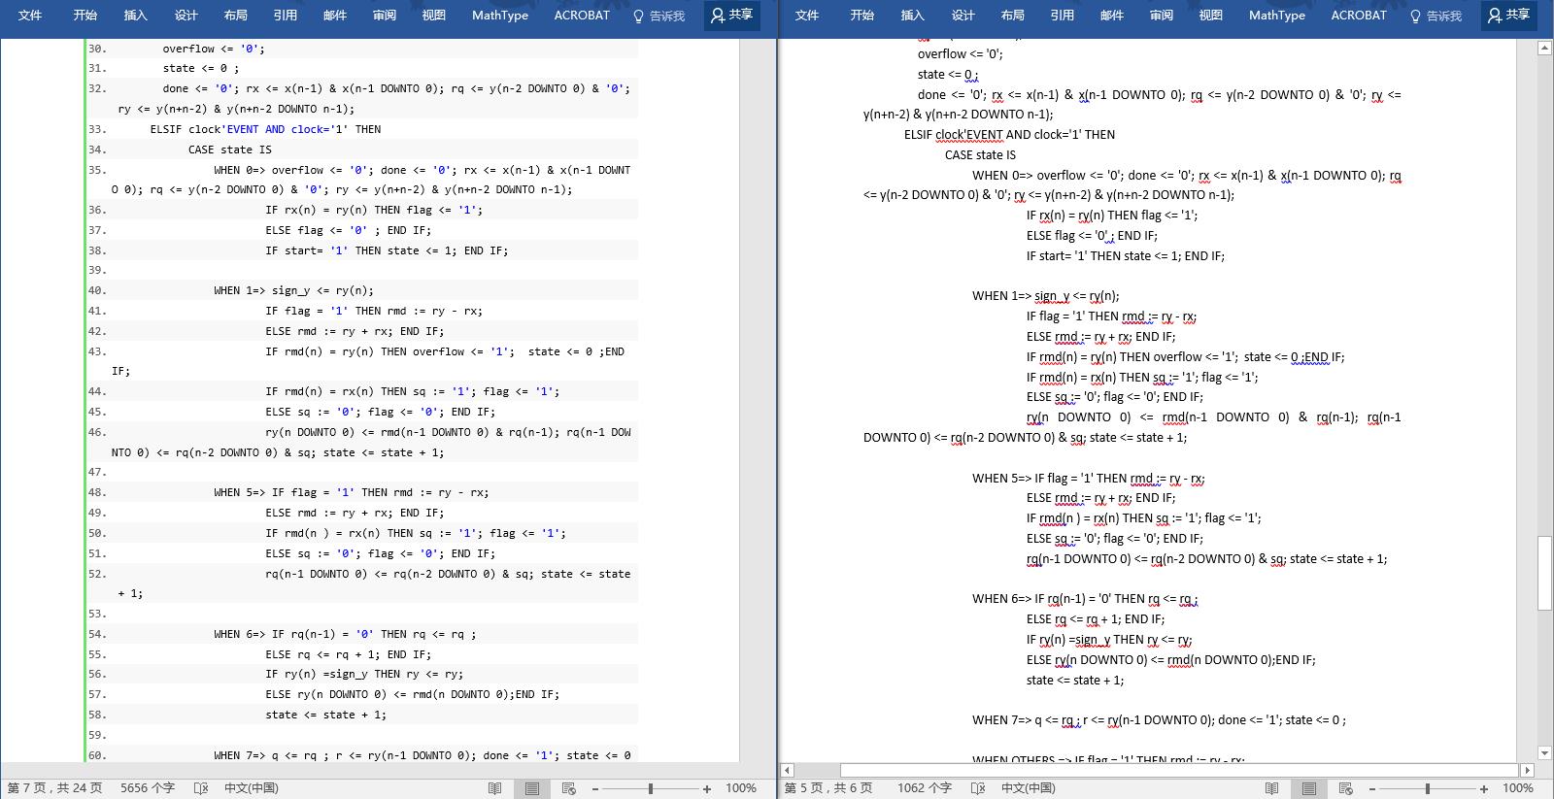This screenshot has height=799, width=1554.
Task: Click 'CASE state IS' line in left document
Action: [x=230, y=150]
